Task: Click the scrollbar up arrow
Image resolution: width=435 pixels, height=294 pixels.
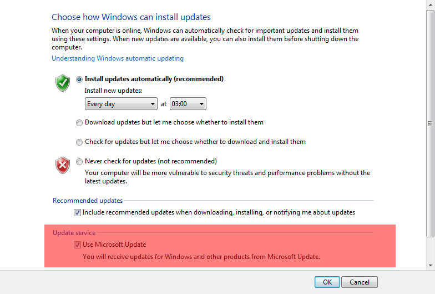Action: (431, 5)
